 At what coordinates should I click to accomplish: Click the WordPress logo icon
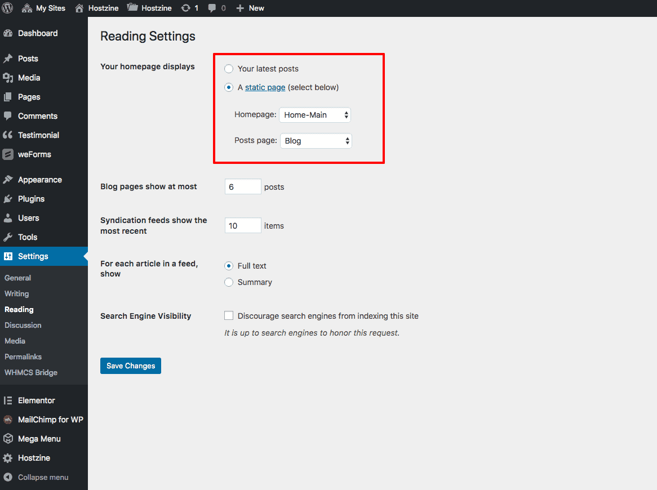pos(8,8)
